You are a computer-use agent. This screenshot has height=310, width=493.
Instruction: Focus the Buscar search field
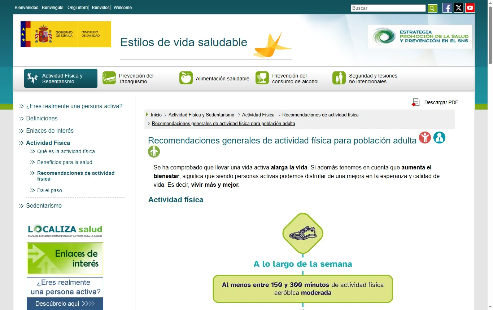tap(388, 8)
